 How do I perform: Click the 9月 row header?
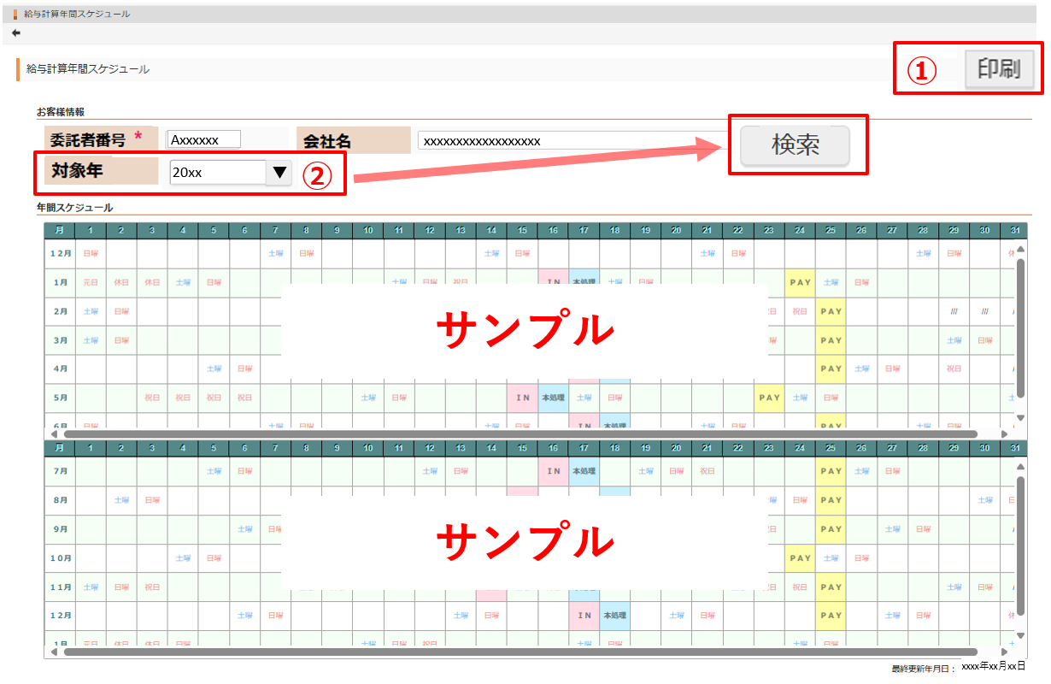pos(60,529)
